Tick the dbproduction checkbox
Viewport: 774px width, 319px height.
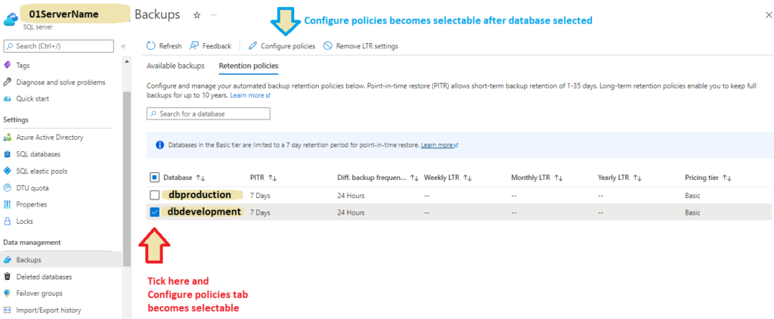[154, 195]
